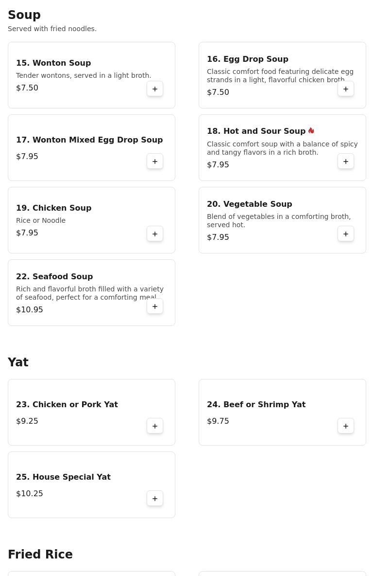Add Wonton Soup to the order

pos(155,89)
